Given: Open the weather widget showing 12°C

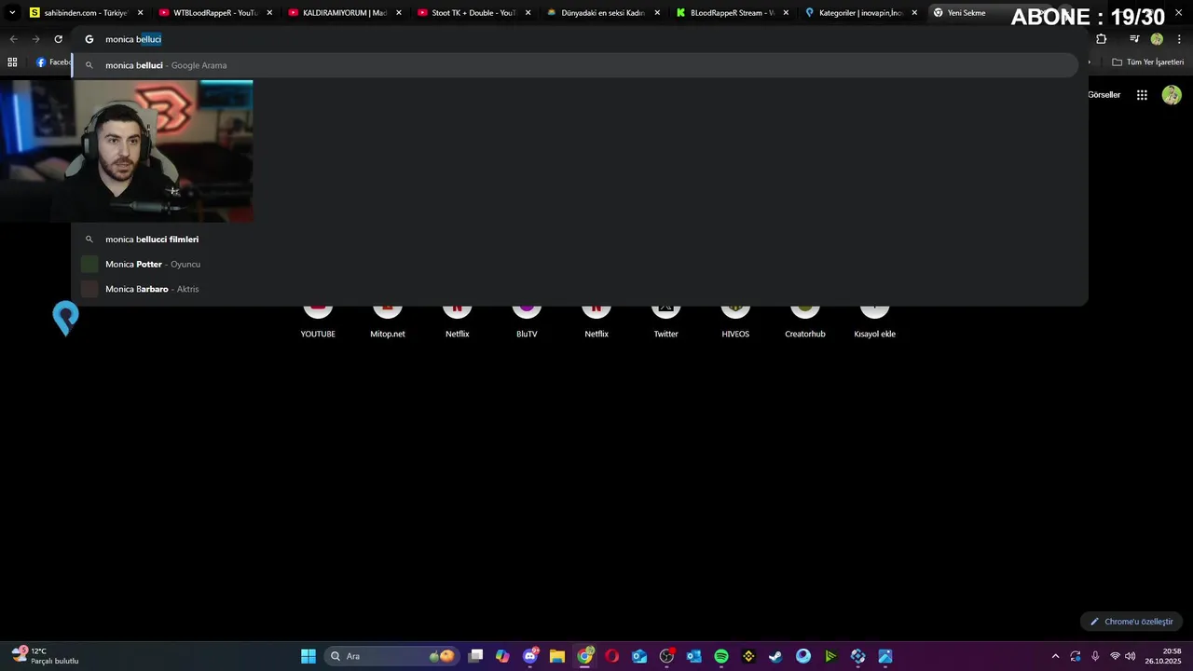Looking at the screenshot, I should pos(45,656).
